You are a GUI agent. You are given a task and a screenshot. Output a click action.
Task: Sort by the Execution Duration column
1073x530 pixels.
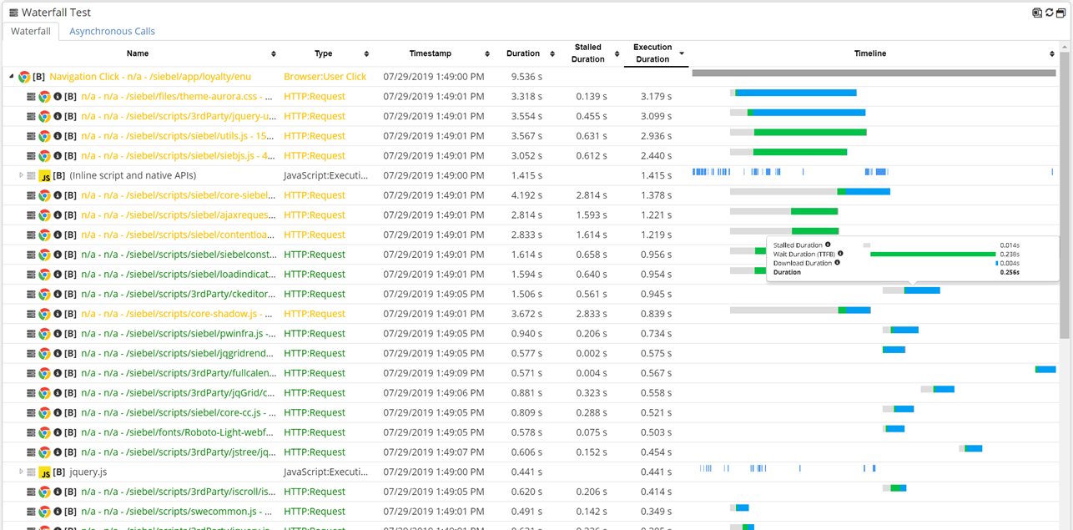pyautogui.click(x=652, y=53)
